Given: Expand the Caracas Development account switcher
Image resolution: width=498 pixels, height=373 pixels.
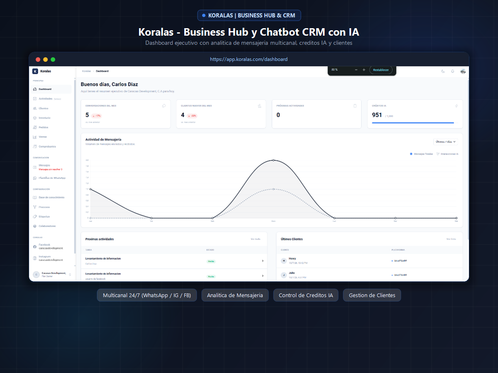Looking at the screenshot, I should click(51, 274).
